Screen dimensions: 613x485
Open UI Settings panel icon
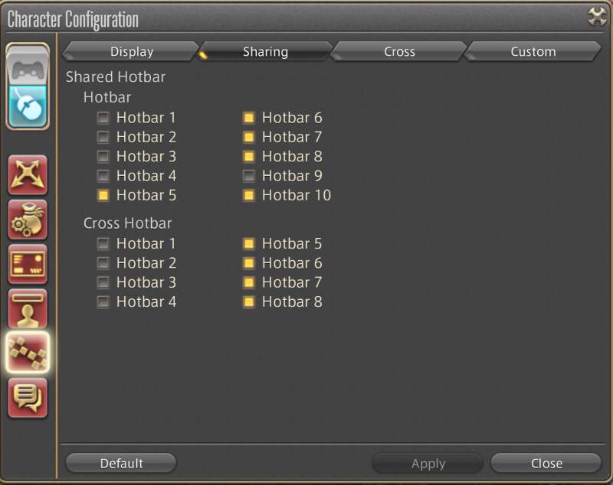(x=28, y=264)
